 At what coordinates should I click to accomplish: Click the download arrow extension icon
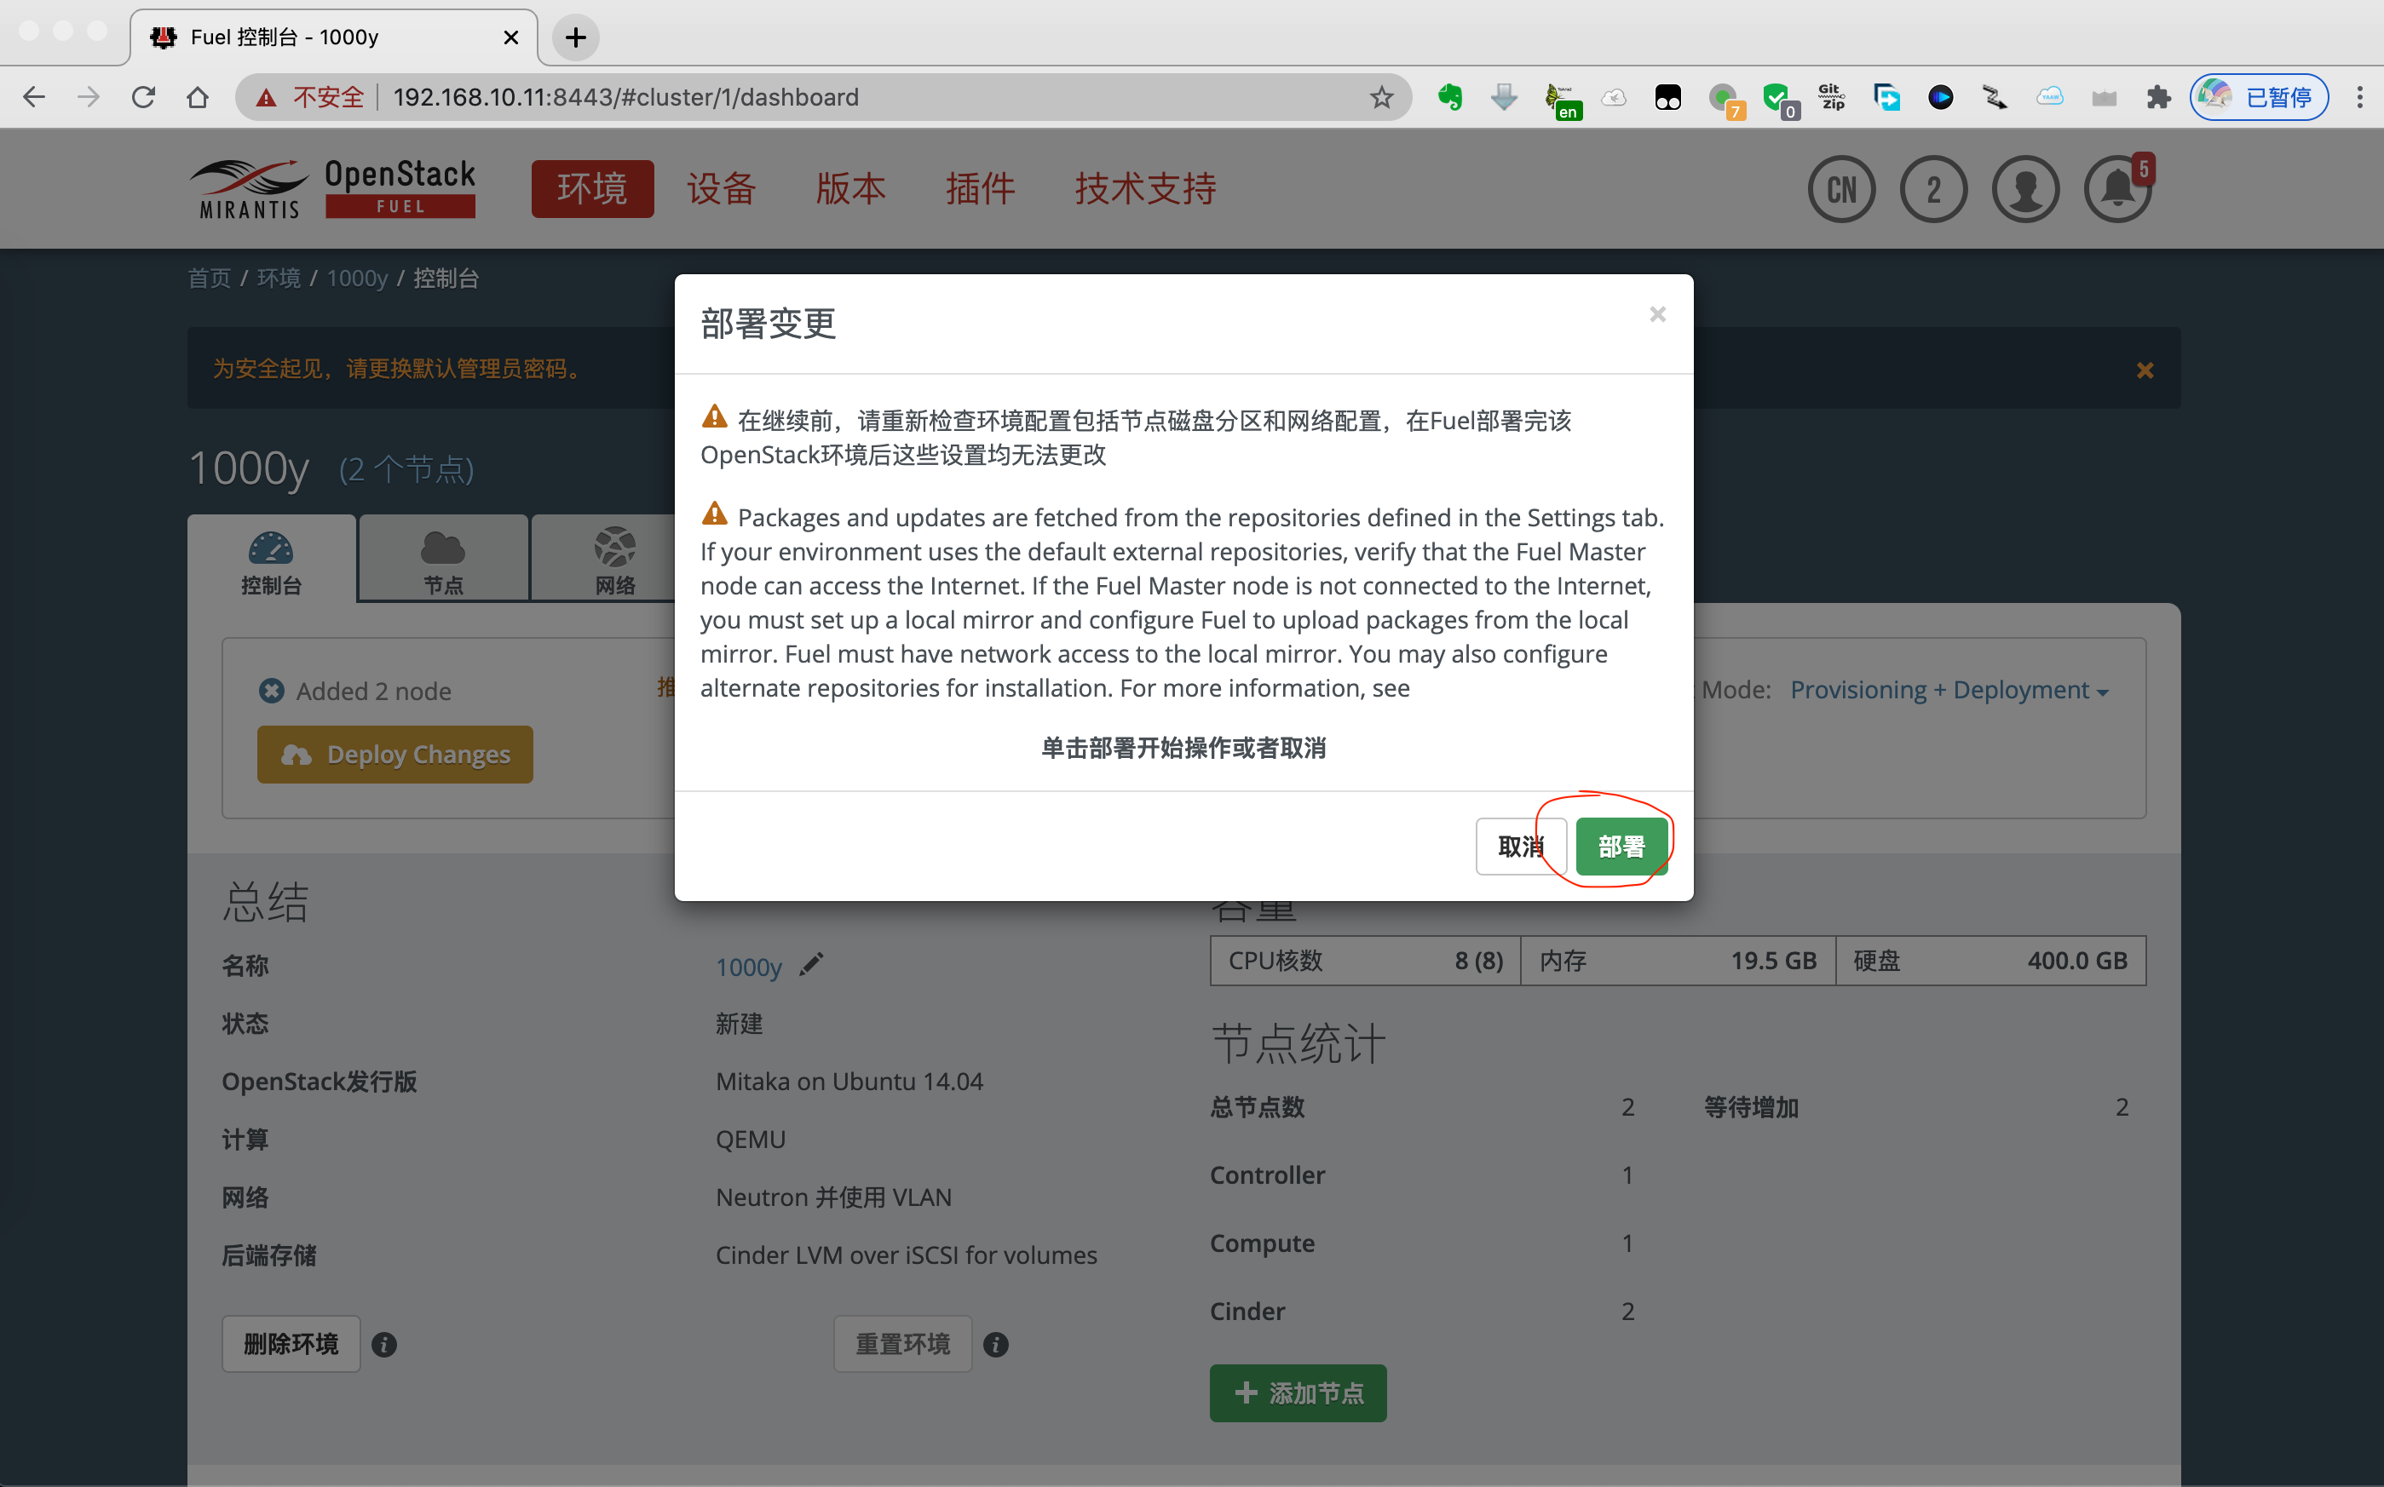(1505, 96)
